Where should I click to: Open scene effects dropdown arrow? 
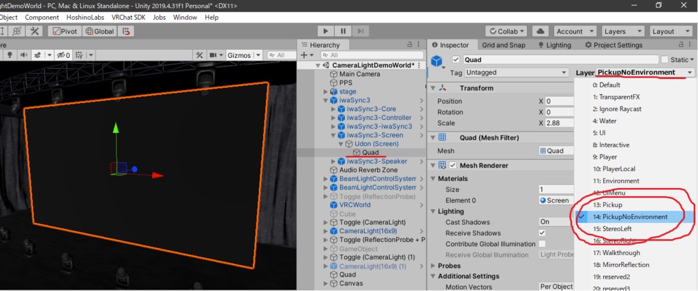pos(49,55)
